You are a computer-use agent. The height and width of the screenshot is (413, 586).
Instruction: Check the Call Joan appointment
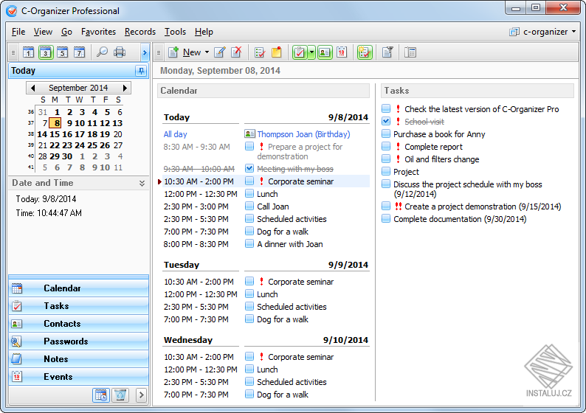click(249, 206)
